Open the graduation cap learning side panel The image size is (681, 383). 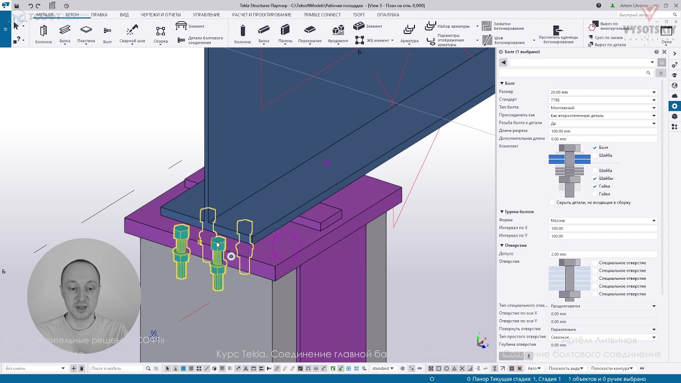(x=675, y=75)
